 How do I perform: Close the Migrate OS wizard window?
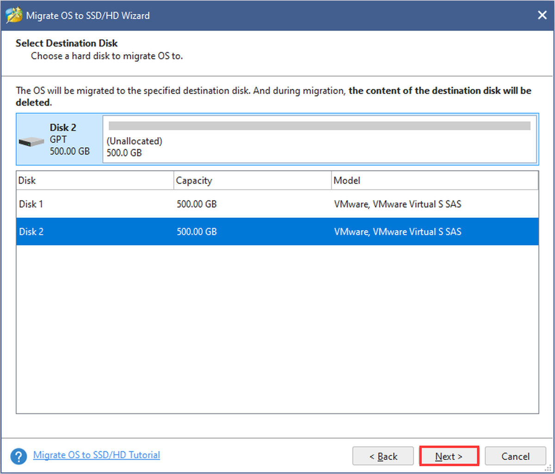(x=542, y=15)
